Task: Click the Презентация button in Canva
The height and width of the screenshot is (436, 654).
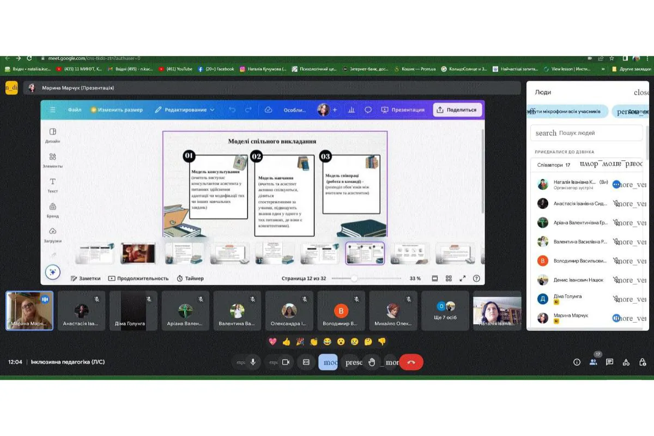Action: (403, 110)
